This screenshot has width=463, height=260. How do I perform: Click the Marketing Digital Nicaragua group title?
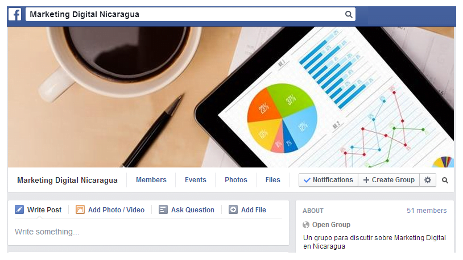(67, 180)
